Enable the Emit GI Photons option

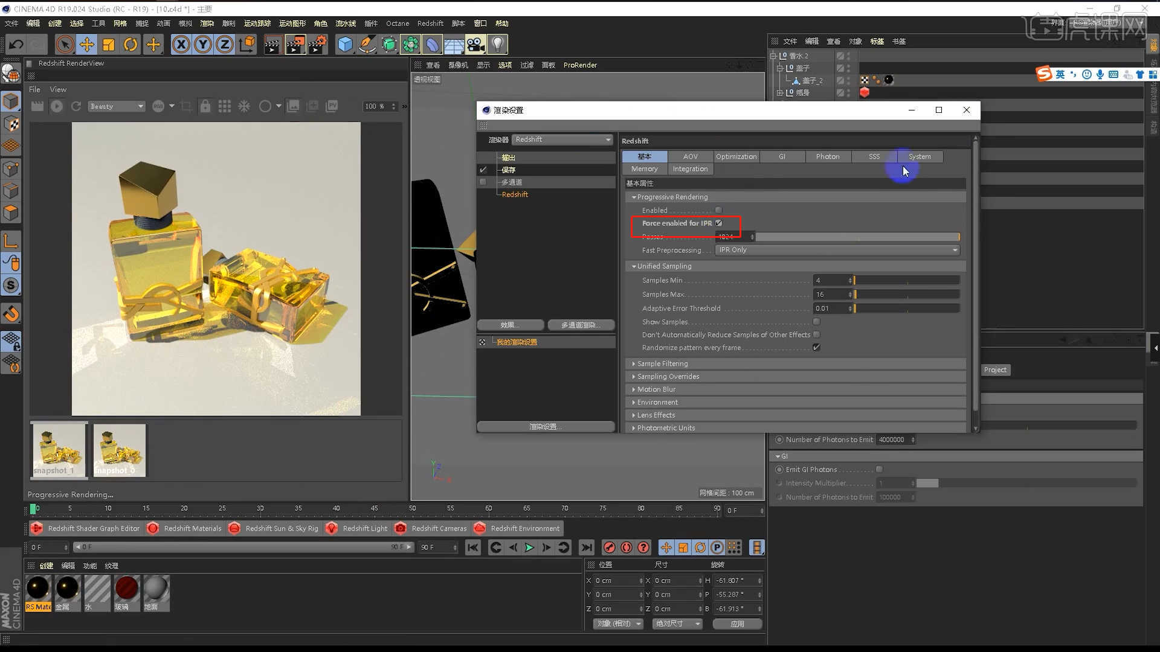tap(880, 469)
